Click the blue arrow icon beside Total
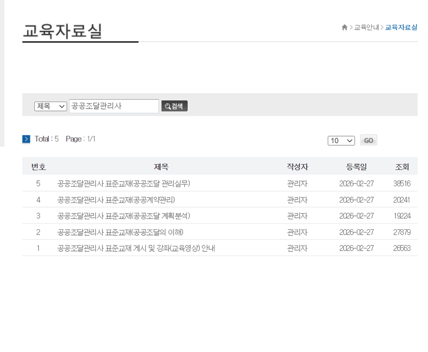The image size is (428, 352). [x=26, y=139]
